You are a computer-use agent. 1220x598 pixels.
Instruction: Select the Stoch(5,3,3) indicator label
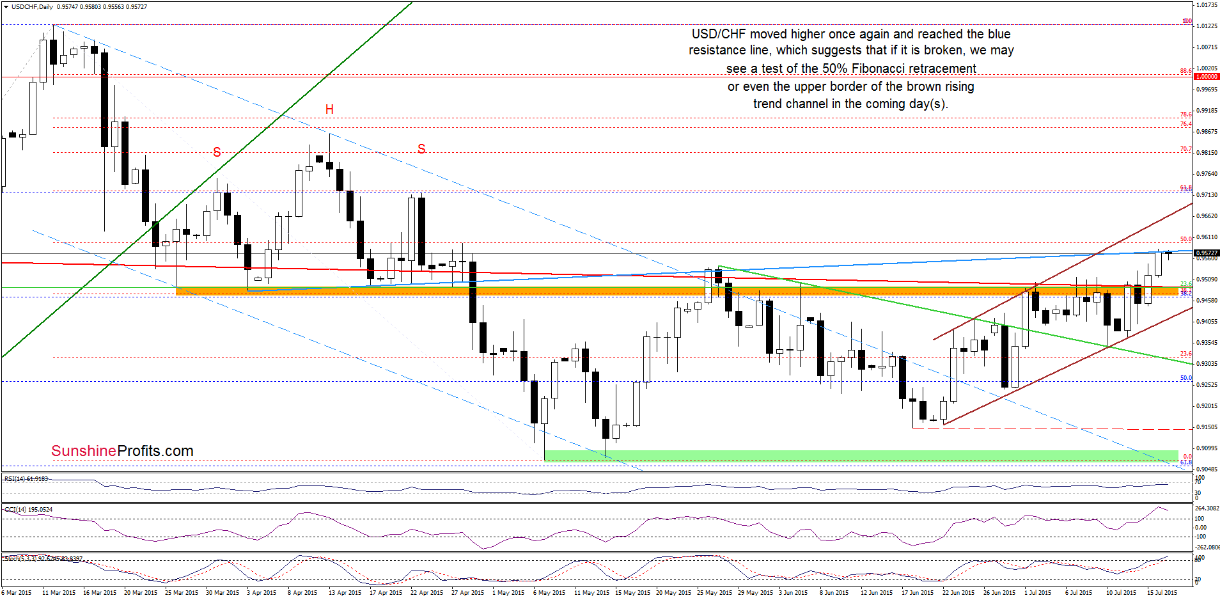pyautogui.click(x=43, y=558)
